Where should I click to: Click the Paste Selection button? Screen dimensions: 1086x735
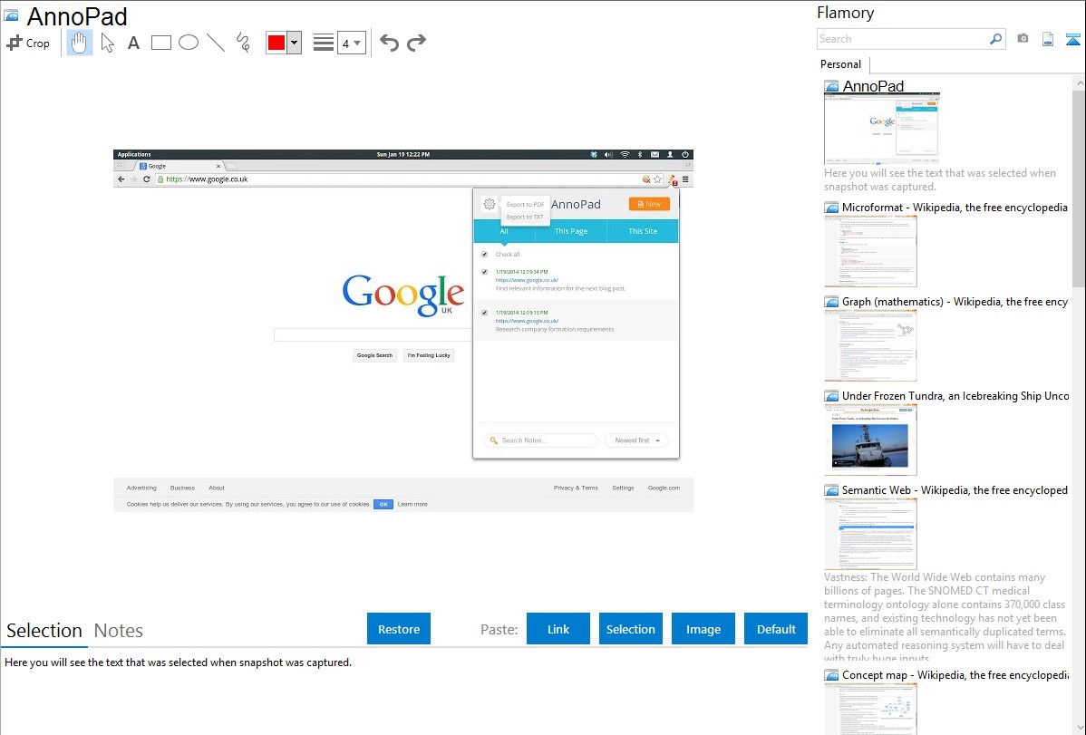[x=631, y=629]
